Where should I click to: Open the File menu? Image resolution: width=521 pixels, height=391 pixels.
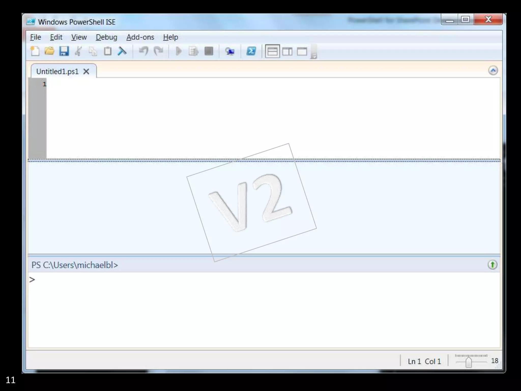(35, 37)
